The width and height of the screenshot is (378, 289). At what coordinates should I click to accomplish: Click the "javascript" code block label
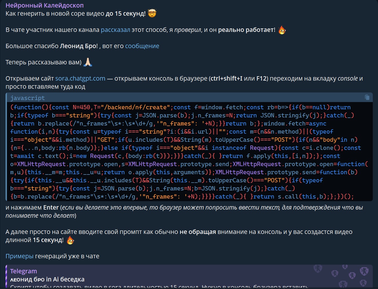point(28,98)
